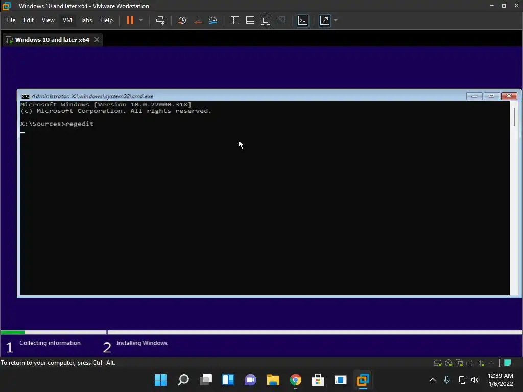The image size is (523, 392).
Task: Open the Windows Start menu
Action: tap(160, 380)
